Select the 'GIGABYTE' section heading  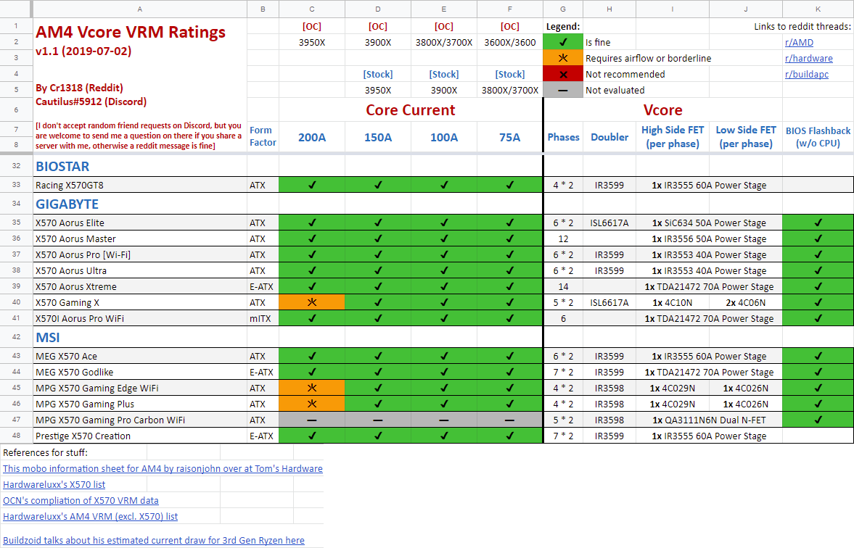pyautogui.click(x=67, y=204)
